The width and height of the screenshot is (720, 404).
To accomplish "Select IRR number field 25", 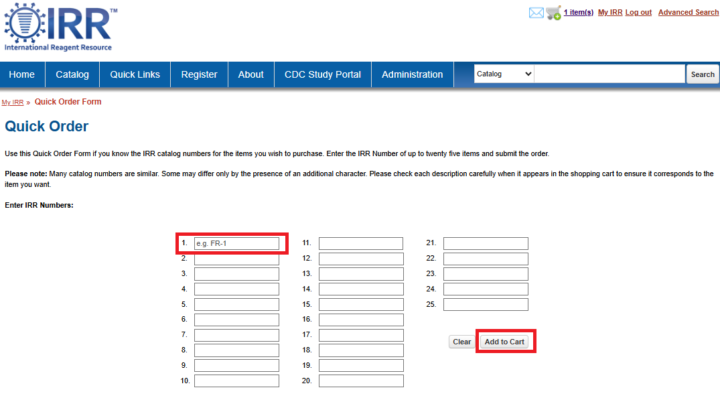I will pyautogui.click(x=486, y=304).
